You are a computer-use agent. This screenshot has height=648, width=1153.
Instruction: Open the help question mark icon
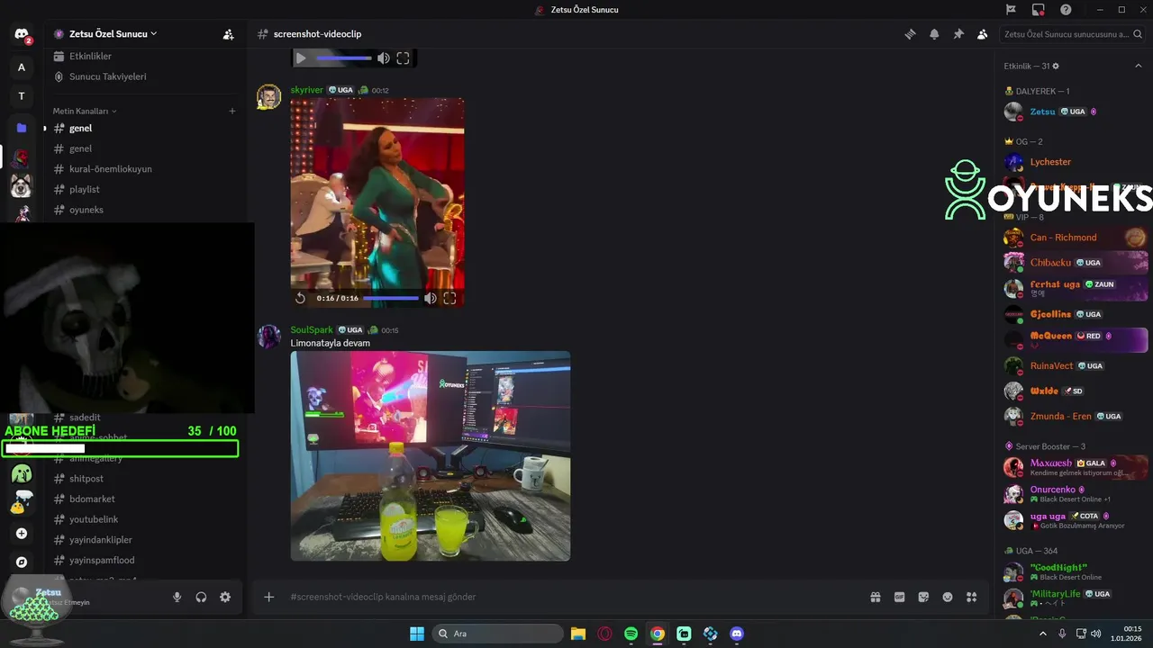pyautogui.click(x=1067, y=10)
